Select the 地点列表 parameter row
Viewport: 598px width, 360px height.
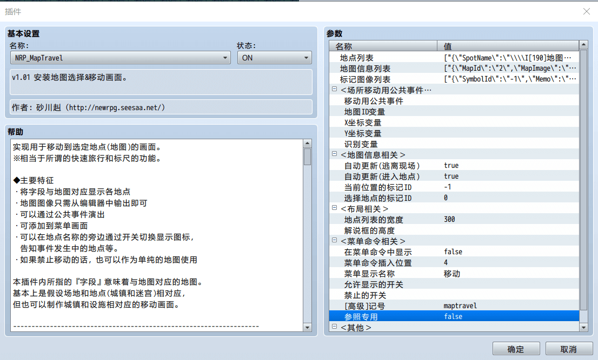coord(454,58)
